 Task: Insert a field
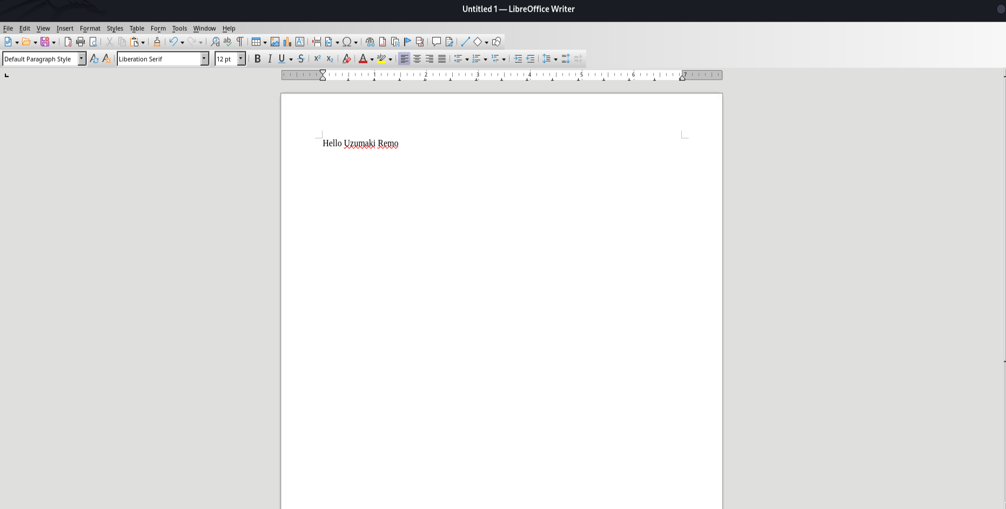pyautogui.click(x=328, y=42)
